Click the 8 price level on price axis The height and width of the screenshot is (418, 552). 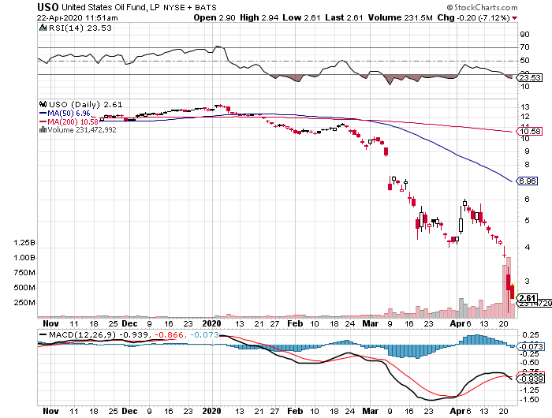tap(527, 165)
